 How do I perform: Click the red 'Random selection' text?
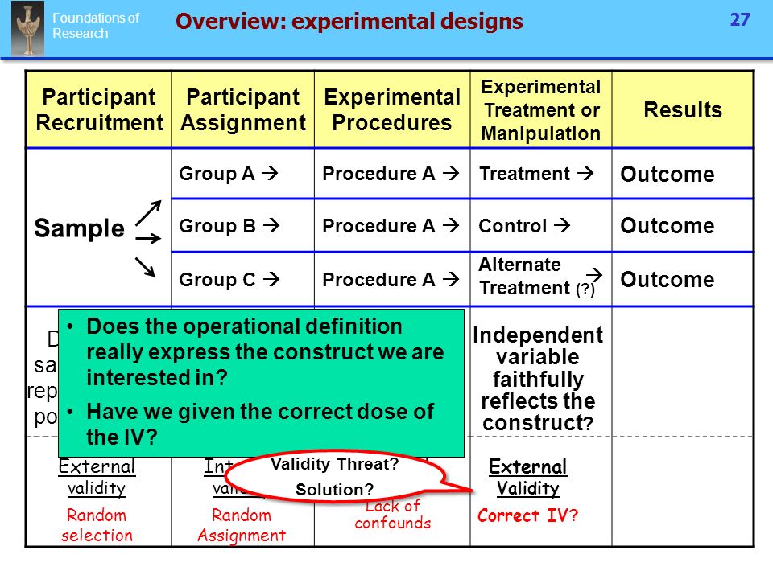(97, 525)
